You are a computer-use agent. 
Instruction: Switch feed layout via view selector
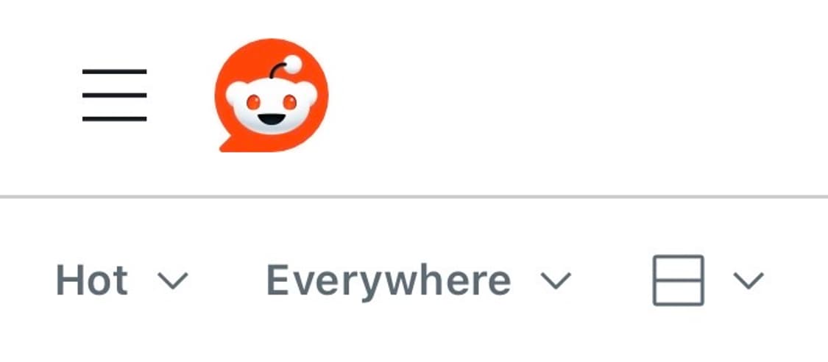708,280
